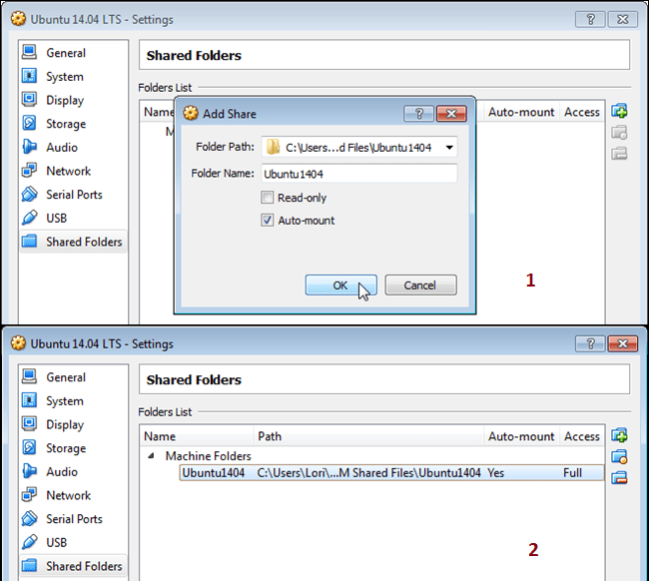Image resolution: width=650 pixels, height=581 pixels.
Task: Click Folder Path combo box text
Action: (358, 148)
